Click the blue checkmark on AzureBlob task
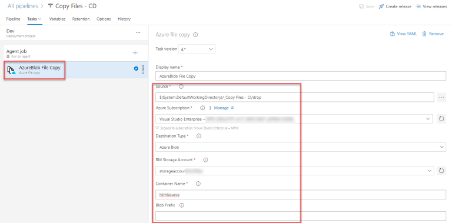This screenshot has width=452, height=223. (136, 69)
